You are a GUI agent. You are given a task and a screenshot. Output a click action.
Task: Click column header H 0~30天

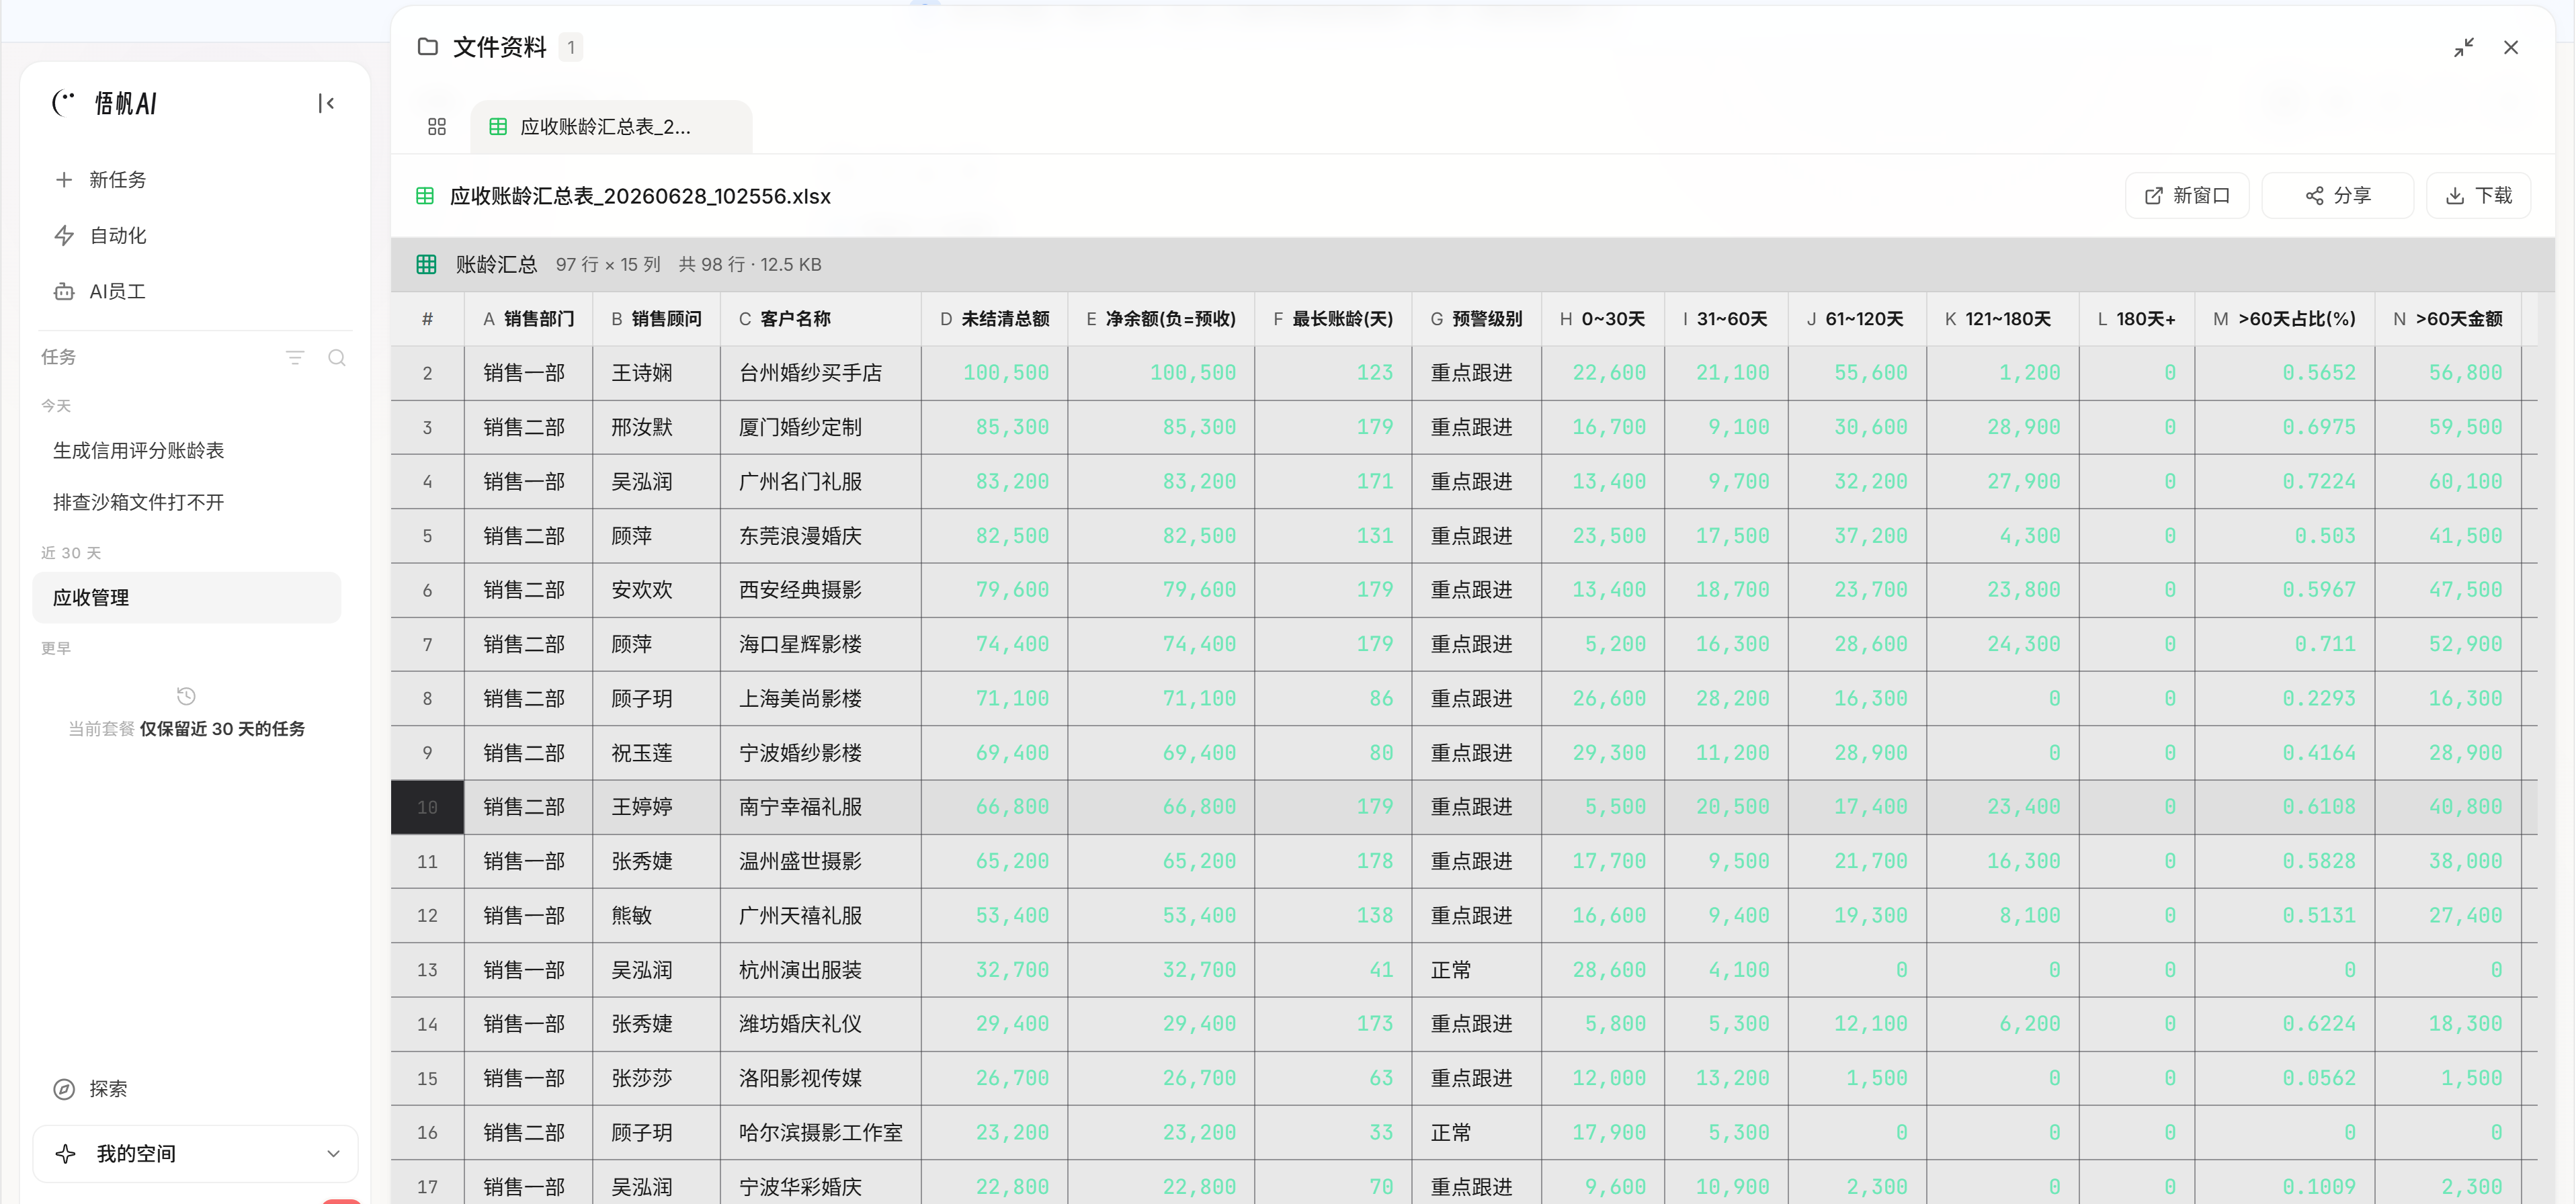1603,319
